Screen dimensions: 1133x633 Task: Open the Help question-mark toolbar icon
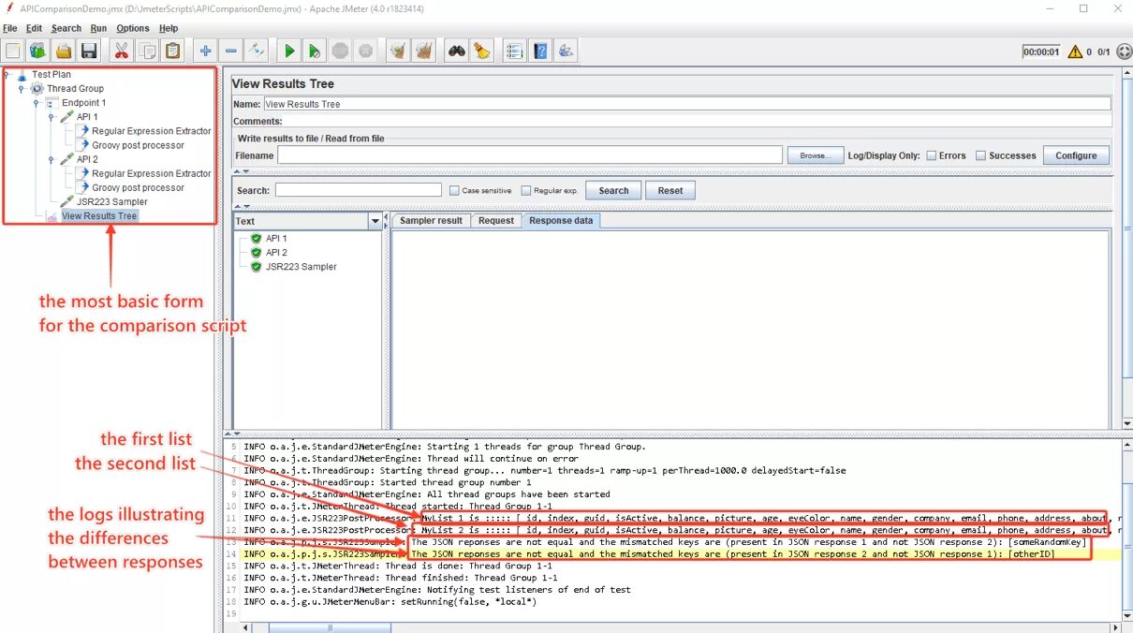(x=541, y=51)
